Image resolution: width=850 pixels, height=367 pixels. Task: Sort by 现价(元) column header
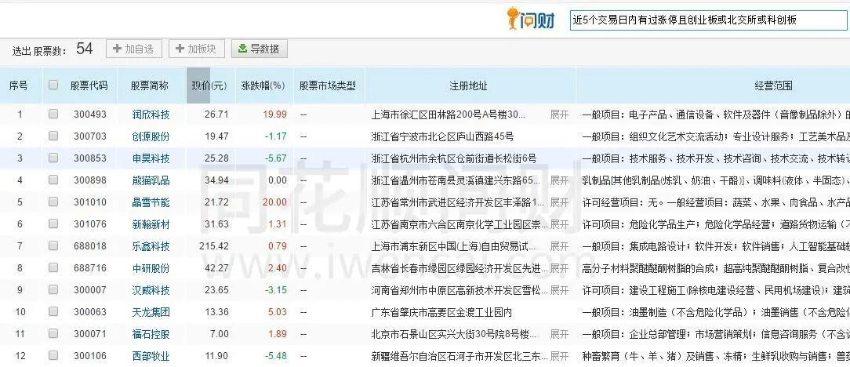tap(209, 85)
